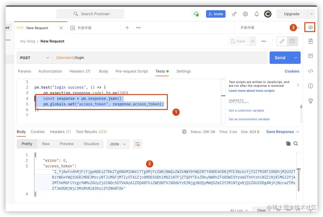Open the POST method dropdown
This screenshot has height=217, width=323.
[35, 58]
